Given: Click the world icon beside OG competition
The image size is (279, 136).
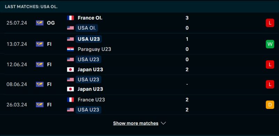Looking at the screenshot, I should (40, 23).
